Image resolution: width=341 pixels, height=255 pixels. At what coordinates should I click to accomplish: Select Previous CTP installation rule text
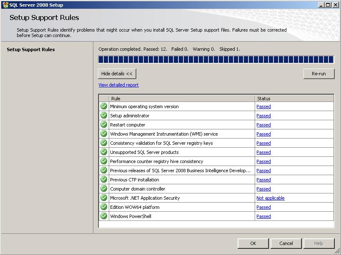(x=134, y=180)
